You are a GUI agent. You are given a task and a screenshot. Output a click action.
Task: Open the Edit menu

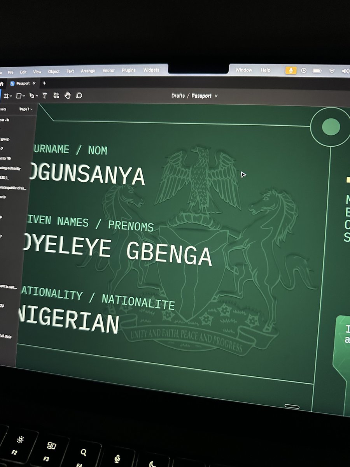[23, 72]
